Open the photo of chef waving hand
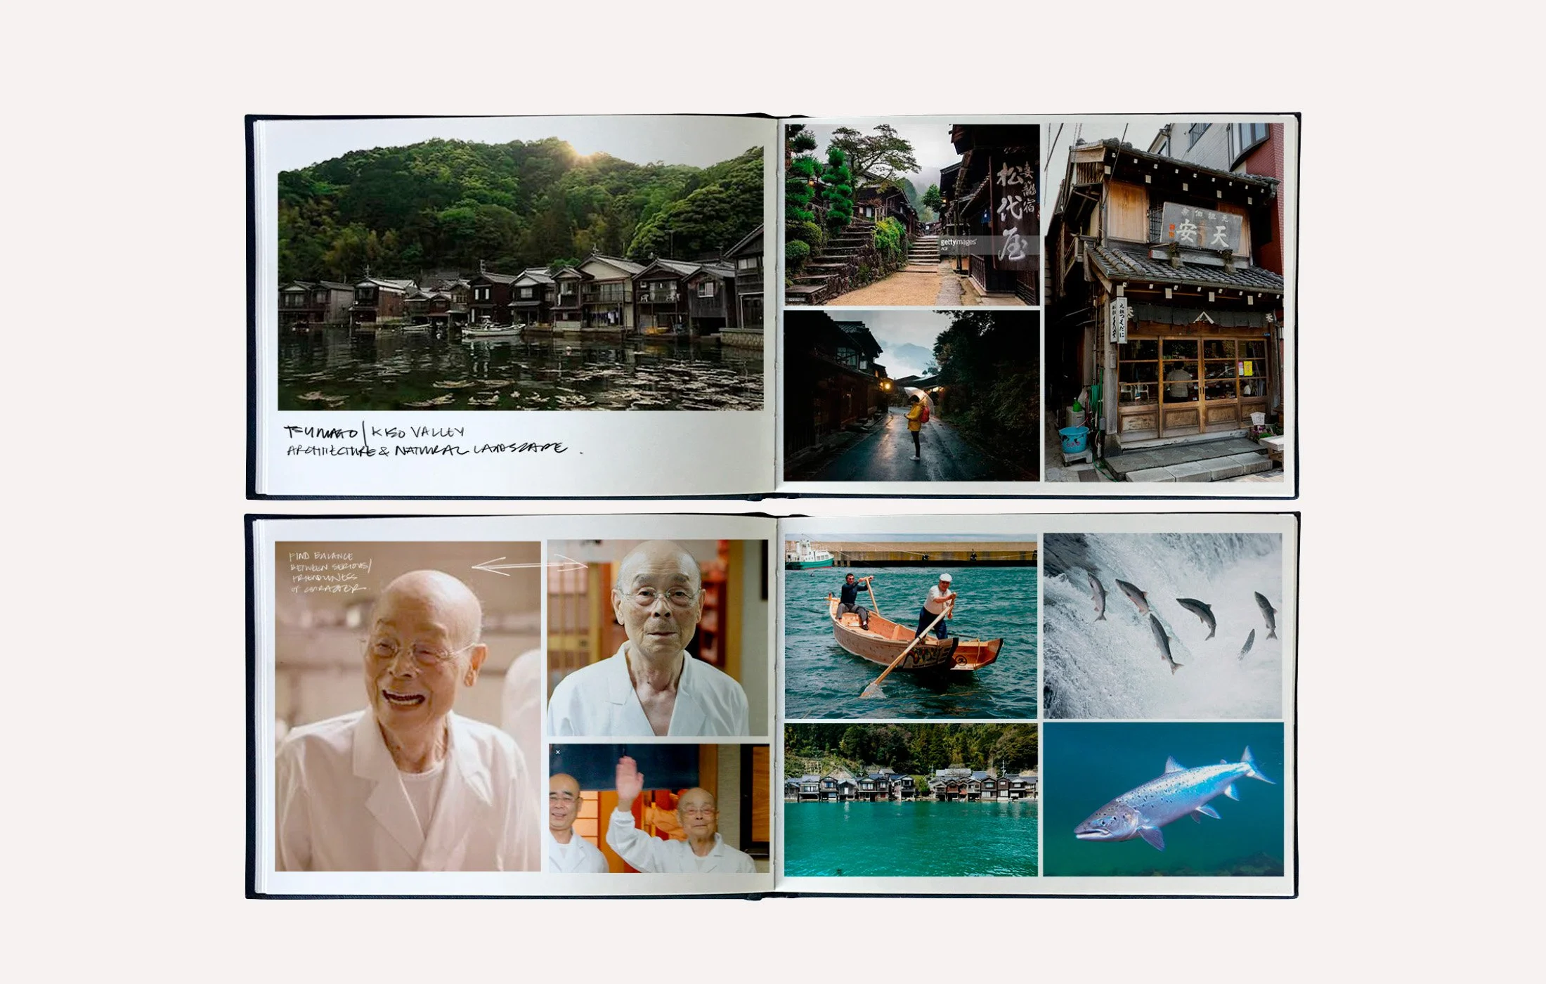Viewport: 1546px width, 984px height. point(658,808)
